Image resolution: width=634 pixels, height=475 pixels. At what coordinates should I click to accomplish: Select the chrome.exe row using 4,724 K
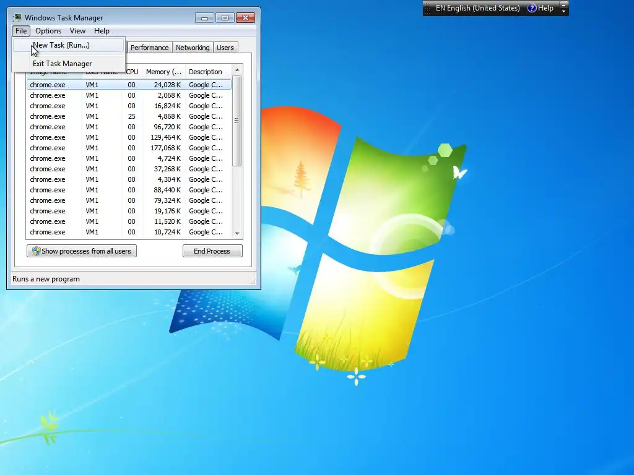click(129, 158)
